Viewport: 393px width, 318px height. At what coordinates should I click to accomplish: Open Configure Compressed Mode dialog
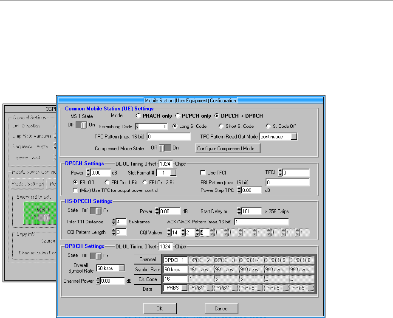coord(228,149)
